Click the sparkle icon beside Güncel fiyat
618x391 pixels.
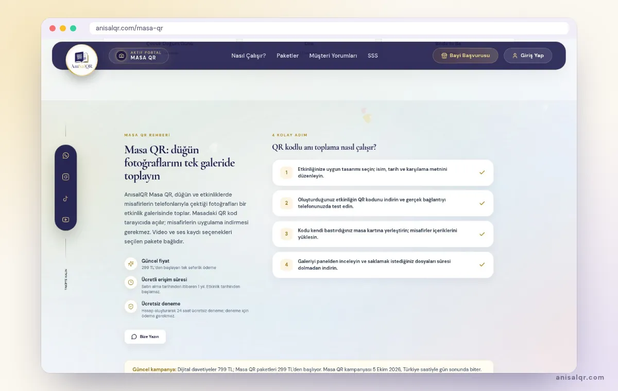131,264
